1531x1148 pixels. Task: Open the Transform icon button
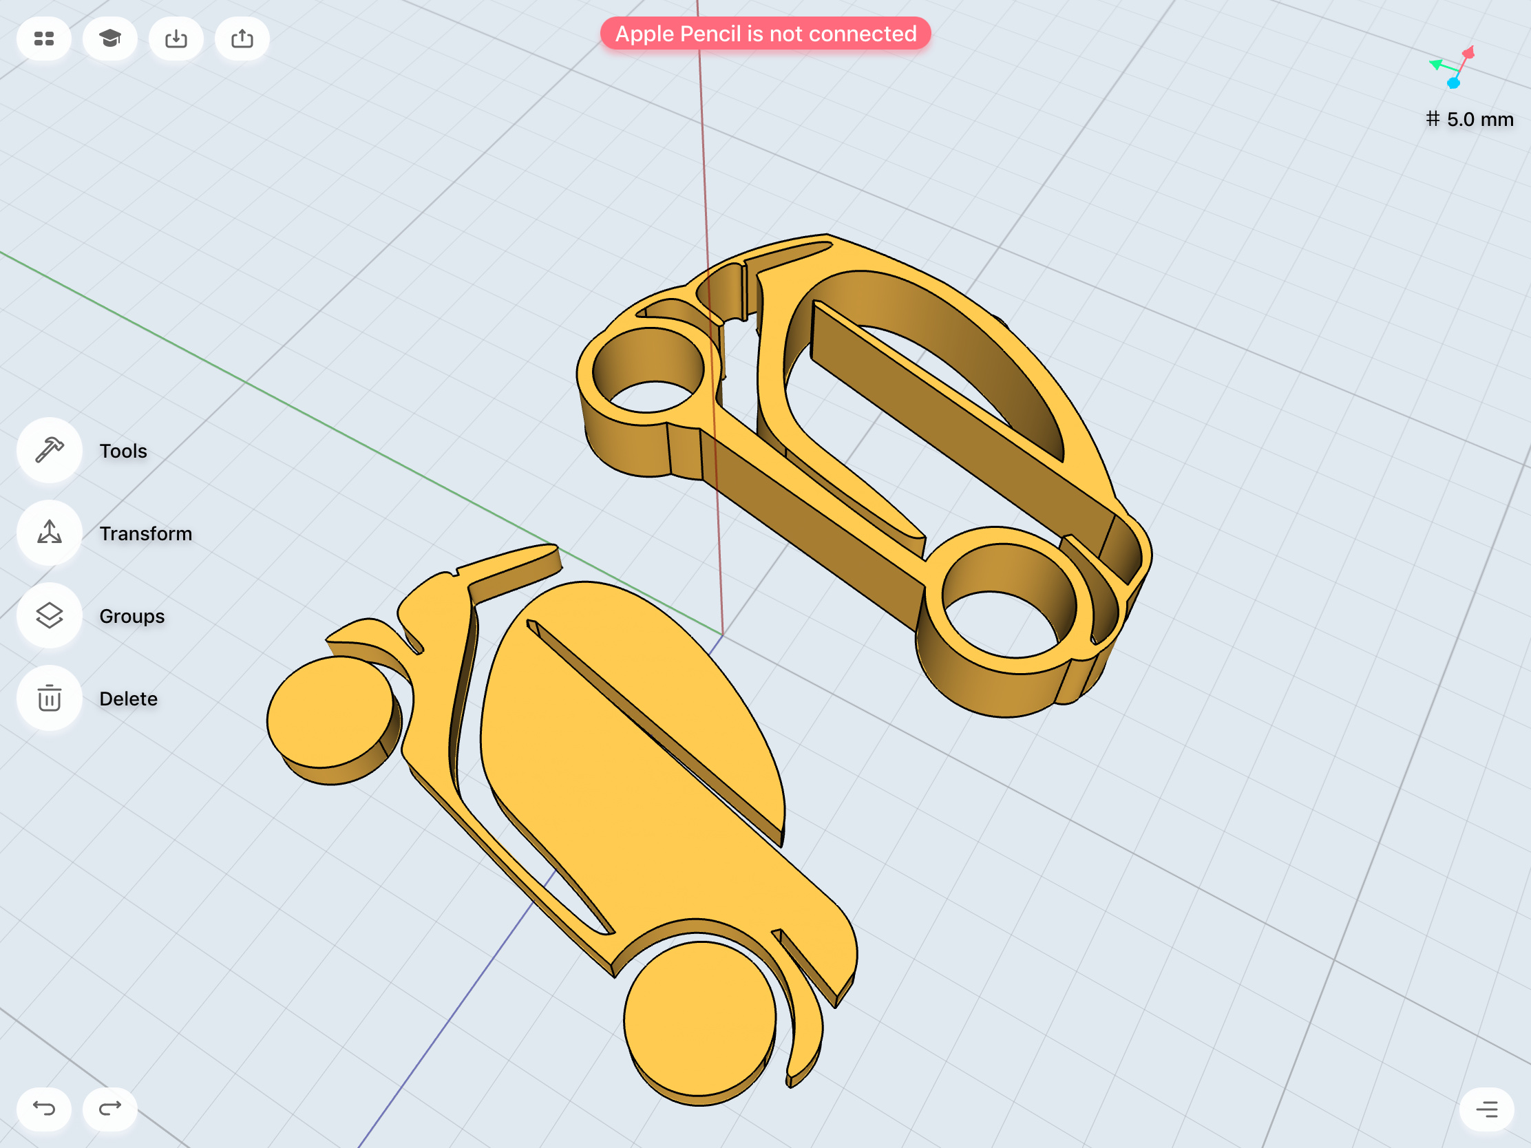coord(49,533)
